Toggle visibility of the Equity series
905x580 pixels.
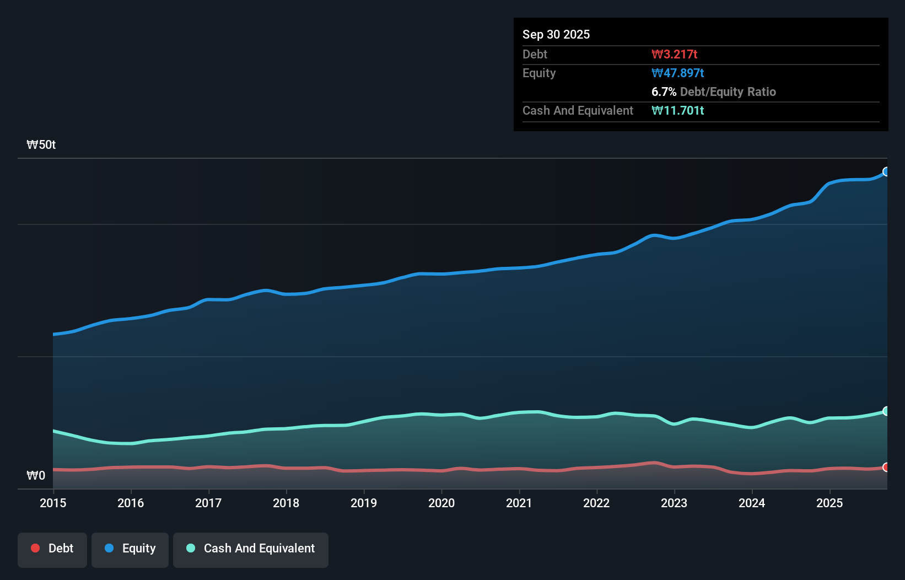point(130,549)
